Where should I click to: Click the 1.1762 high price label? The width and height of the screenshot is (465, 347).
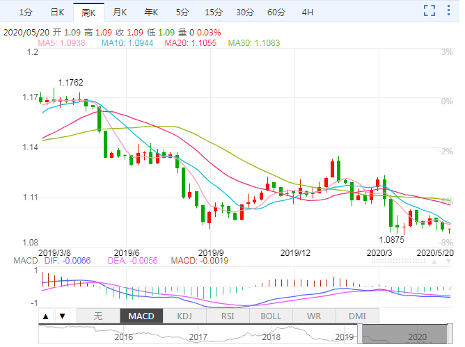pos(70,83)
